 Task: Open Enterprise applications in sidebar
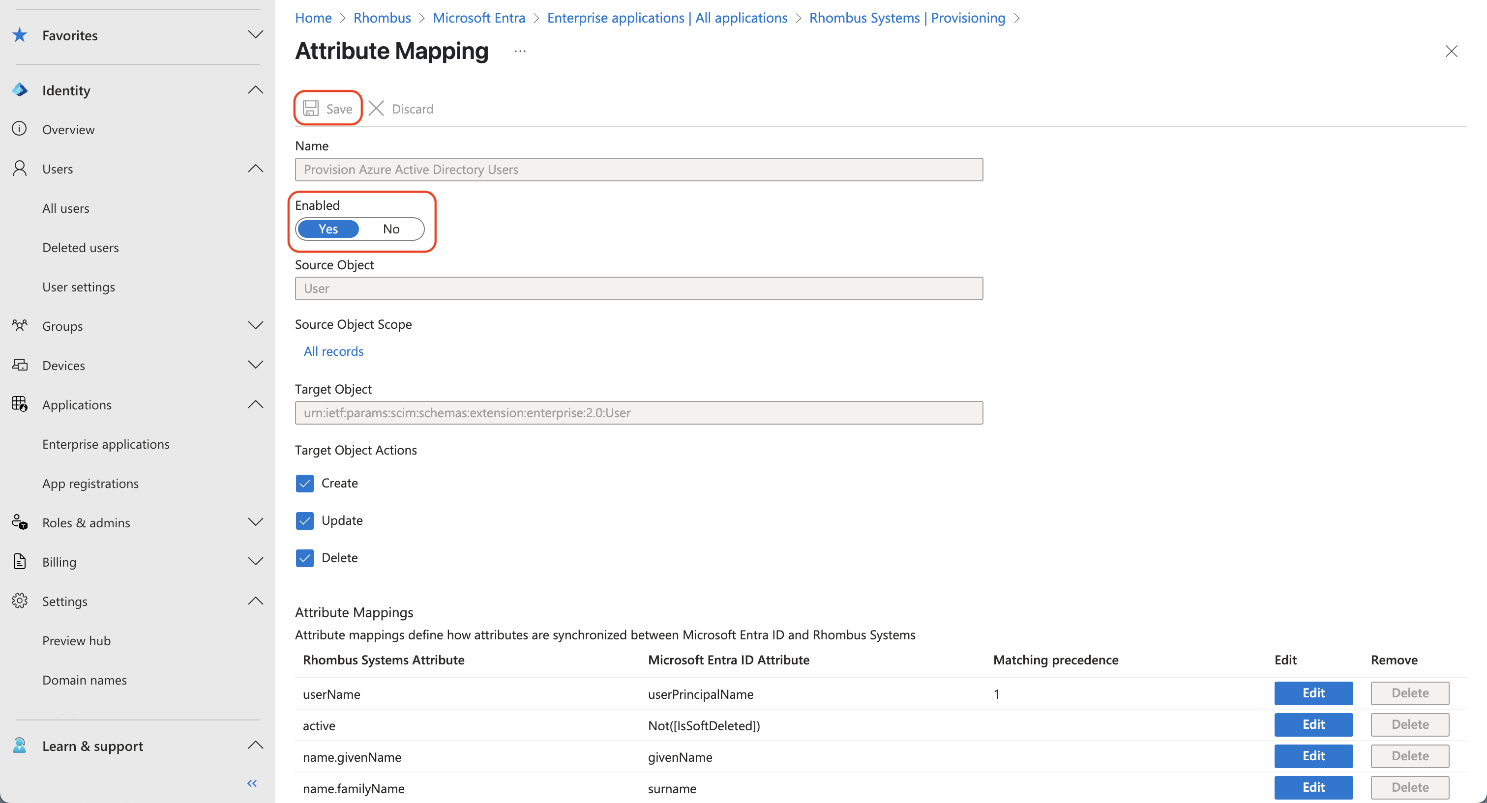coord(106,444)
